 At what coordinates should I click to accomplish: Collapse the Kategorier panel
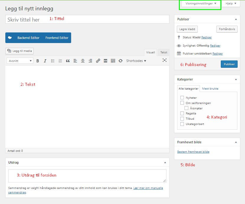pos(236,79)
